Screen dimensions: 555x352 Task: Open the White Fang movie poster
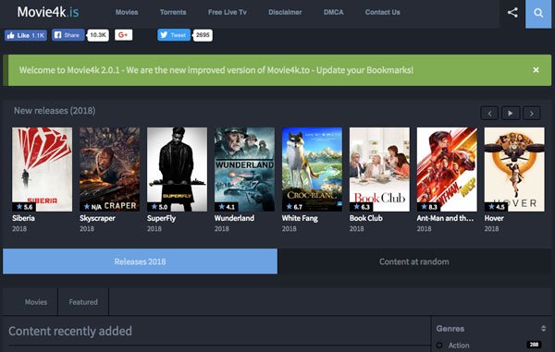(x=312, y=169)
